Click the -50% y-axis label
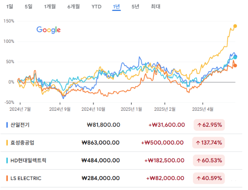Screen dimensions: 248x190 (10, 102)
